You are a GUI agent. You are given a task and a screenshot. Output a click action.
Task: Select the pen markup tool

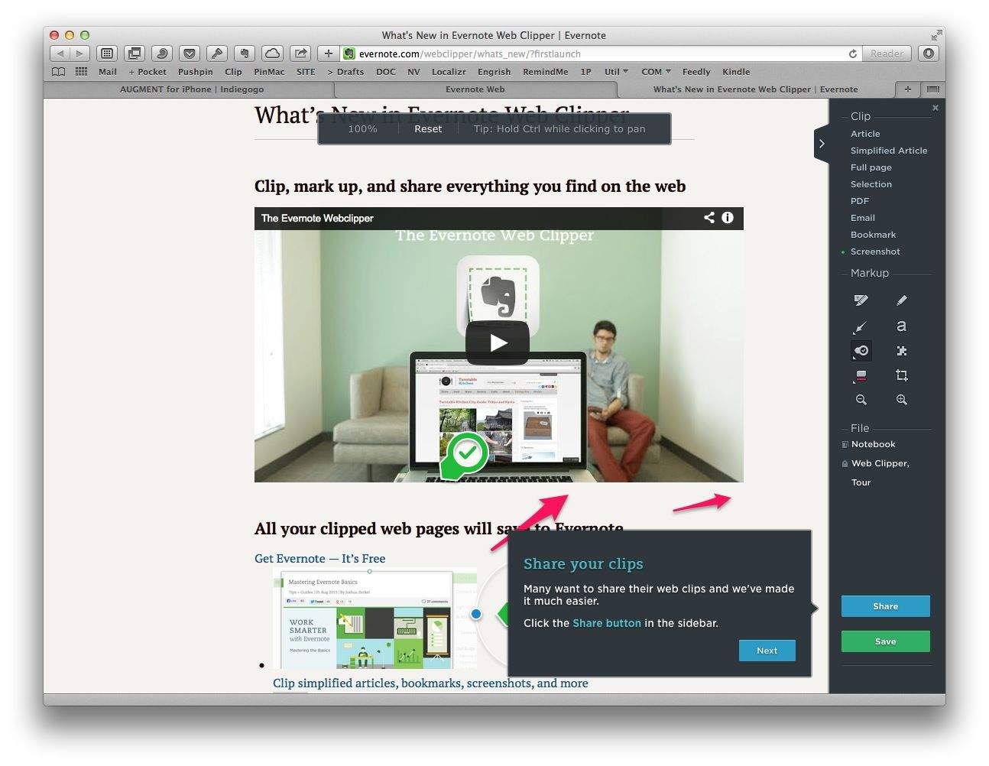(x=902, y=300)
